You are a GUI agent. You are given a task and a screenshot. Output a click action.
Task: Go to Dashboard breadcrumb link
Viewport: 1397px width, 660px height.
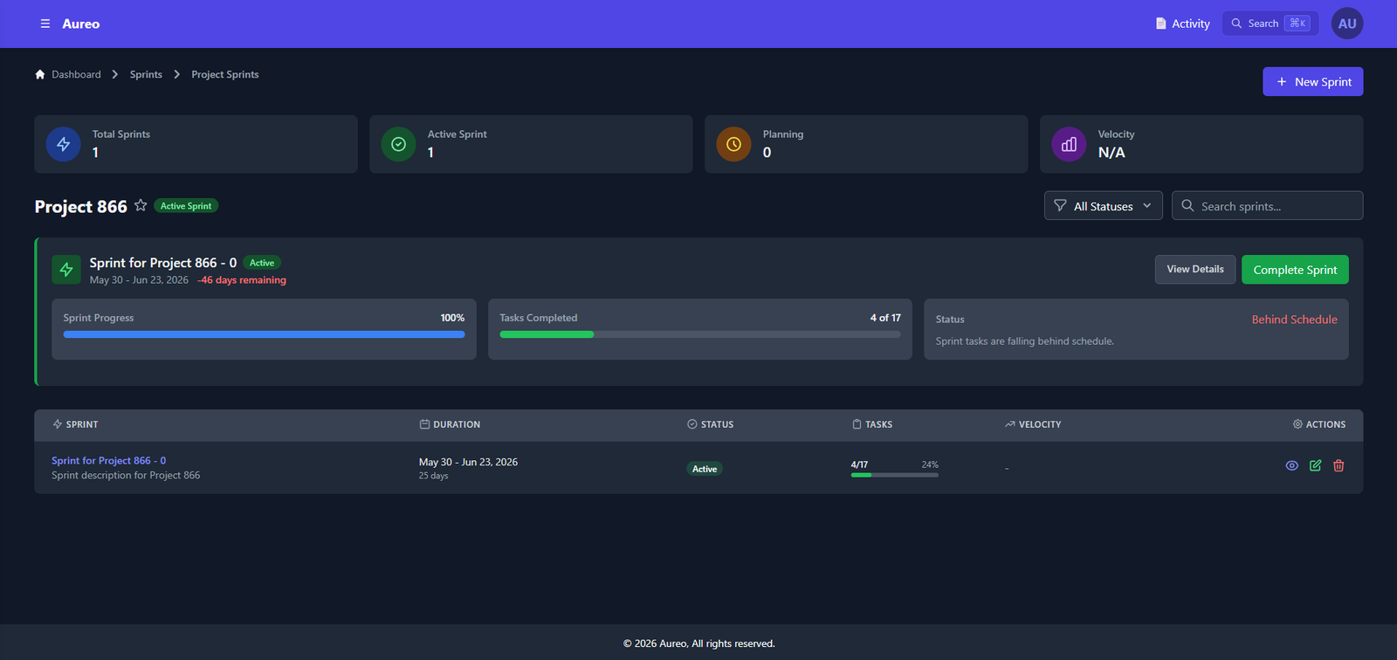(76, 74)
